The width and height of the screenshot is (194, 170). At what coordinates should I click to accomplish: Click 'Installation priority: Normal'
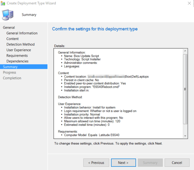click(82, 115)
